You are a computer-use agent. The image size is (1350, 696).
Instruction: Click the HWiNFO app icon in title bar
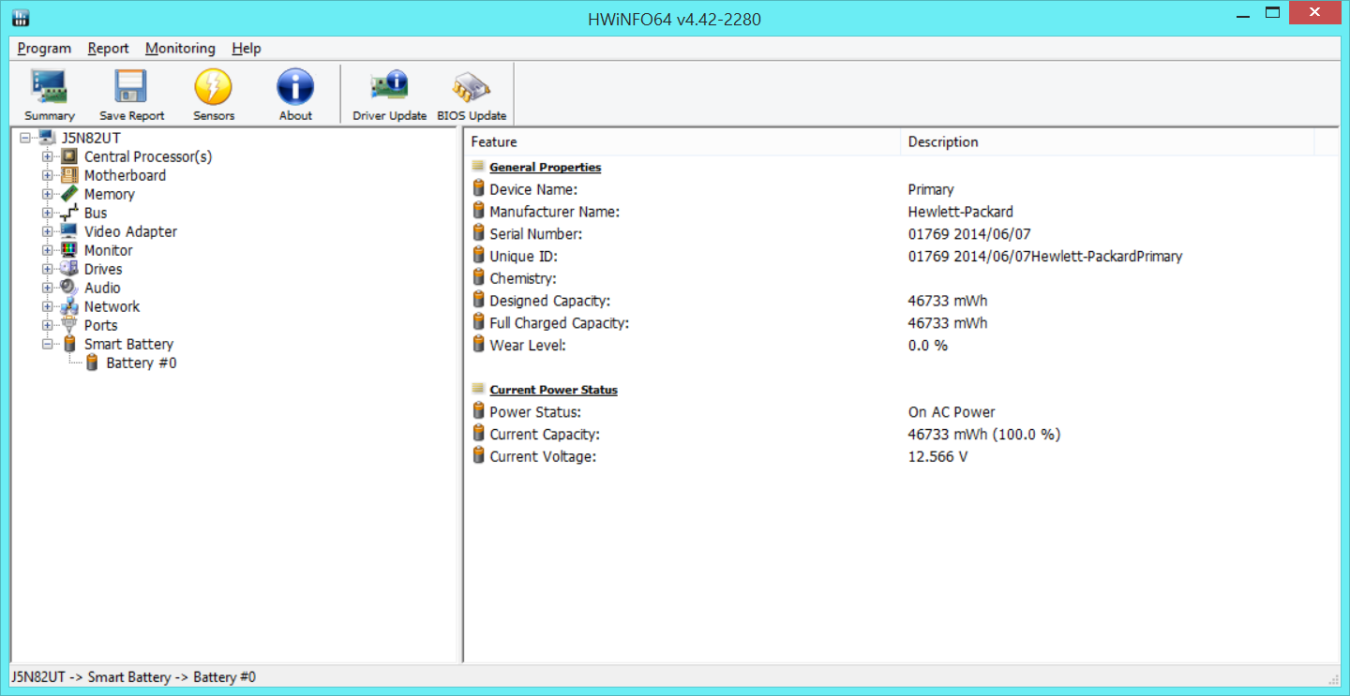[x=21, y=17]
